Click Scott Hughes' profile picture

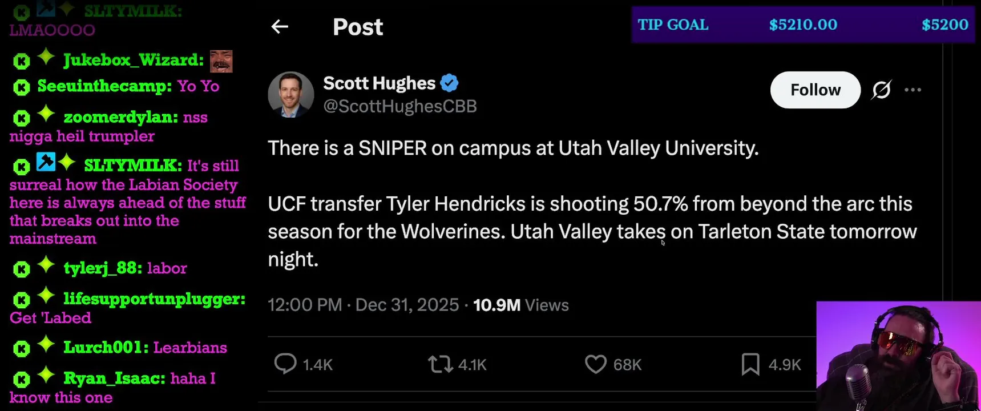291,95
